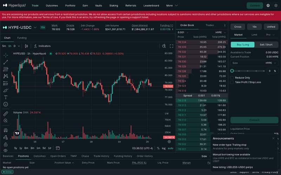Toggle percent scale on chart

point(158,148)
